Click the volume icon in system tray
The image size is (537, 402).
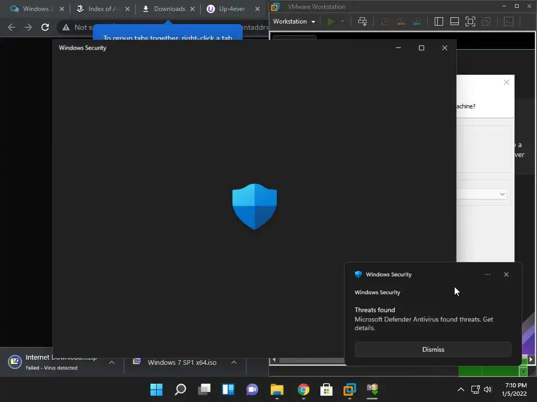point(488,389)
